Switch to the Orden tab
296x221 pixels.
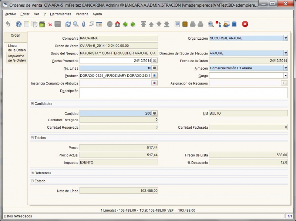click(16, 37)
